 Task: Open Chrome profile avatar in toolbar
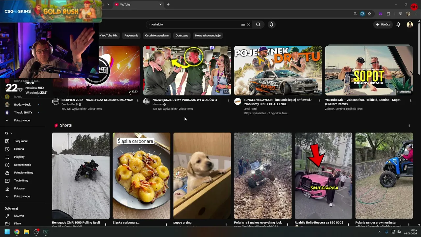408,14
